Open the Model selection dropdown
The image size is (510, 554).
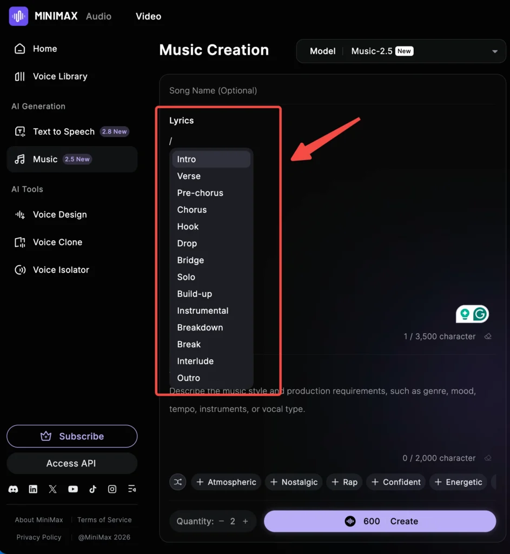pyautogui.click(x=401, y=51)
